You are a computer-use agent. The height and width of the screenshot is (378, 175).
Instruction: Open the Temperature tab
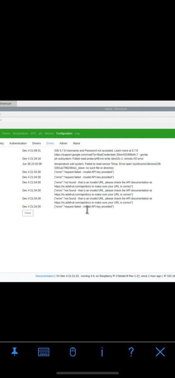[20, 134]
